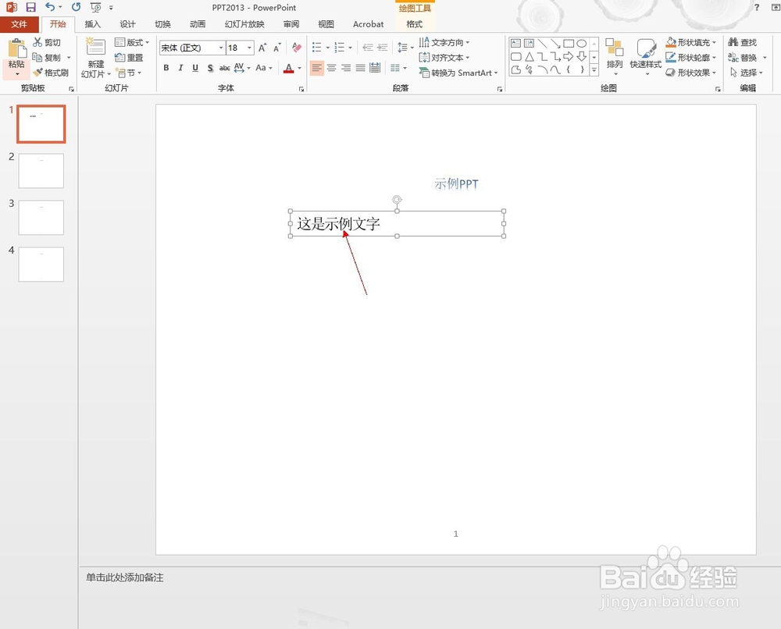Click the 查找 button in the editing group
781x629 pixels.
pos(741,42)
